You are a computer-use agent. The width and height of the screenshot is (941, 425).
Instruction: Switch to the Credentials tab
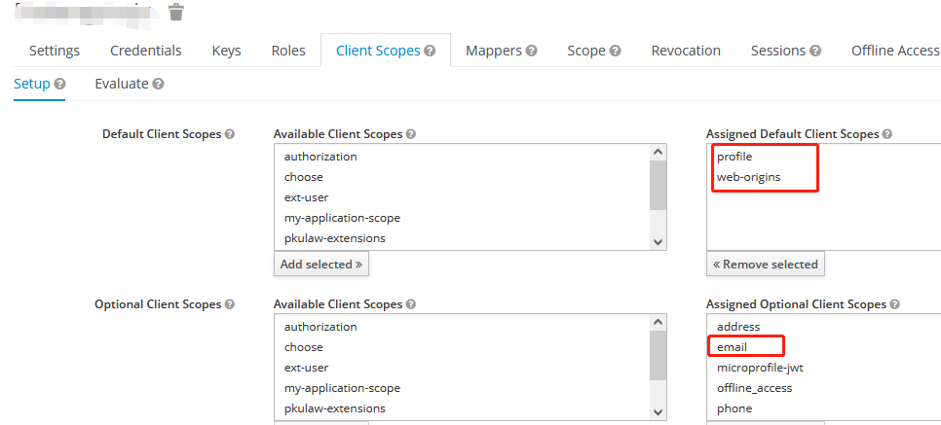click(146, 51)
